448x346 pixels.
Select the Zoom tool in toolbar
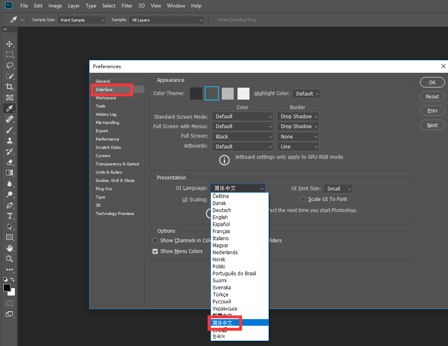tap(9, 259)
